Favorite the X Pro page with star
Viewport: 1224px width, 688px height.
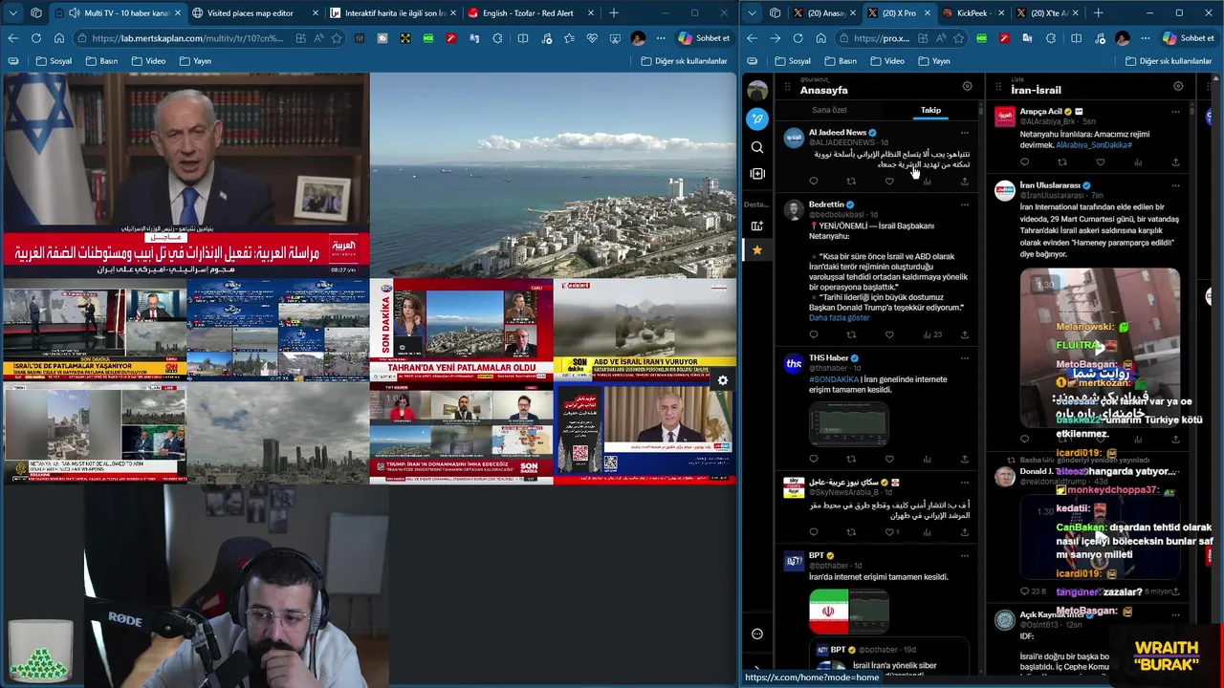tap(959, 38)
